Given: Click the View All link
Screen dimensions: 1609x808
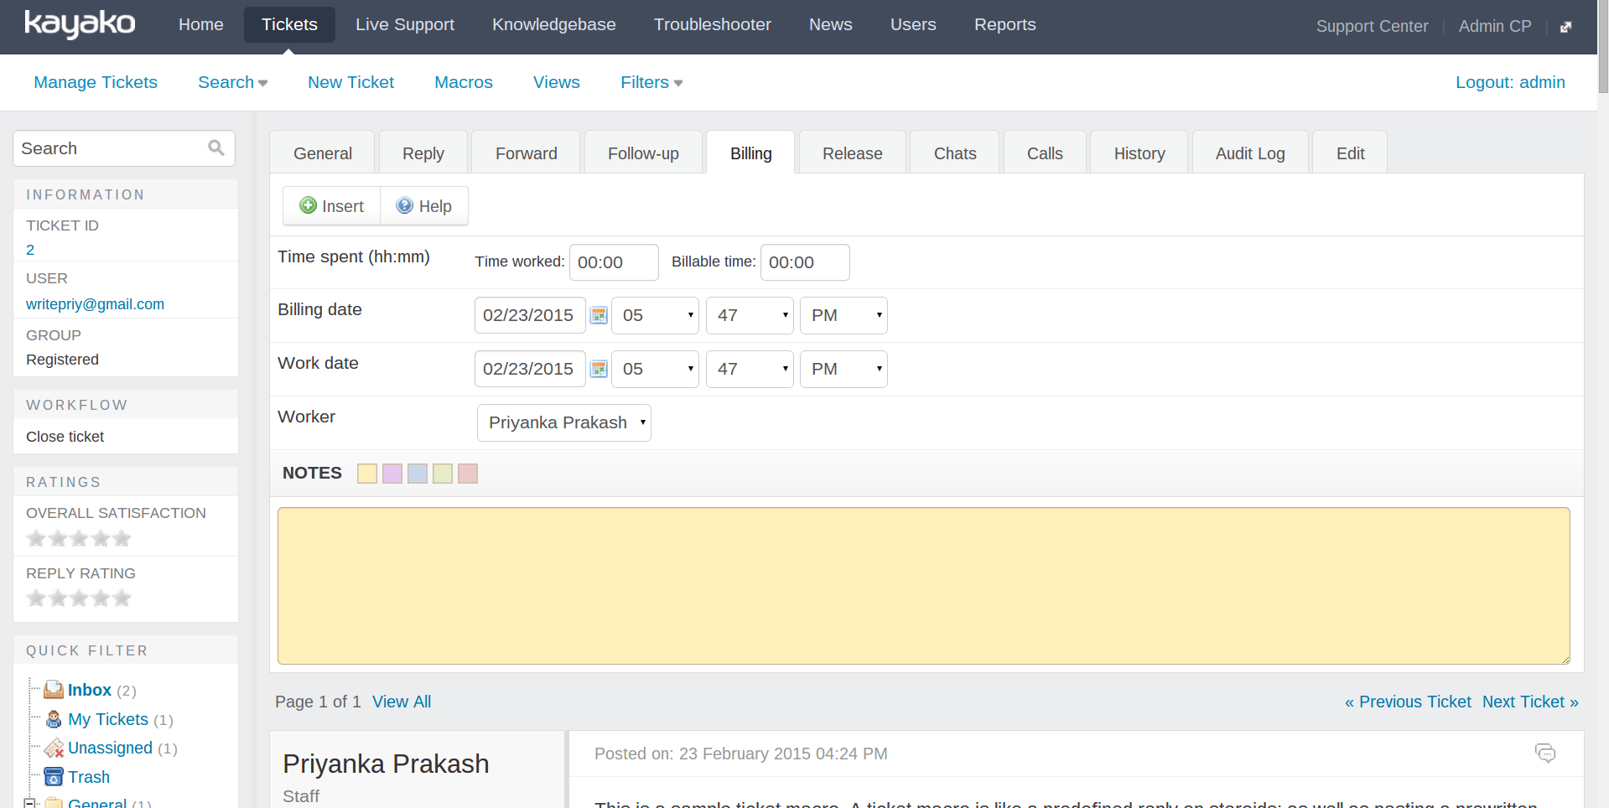Looking at the screenshot, I should coord(402,702).
